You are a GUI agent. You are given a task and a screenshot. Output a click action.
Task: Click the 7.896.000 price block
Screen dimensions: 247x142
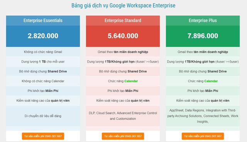click(203, 36)
